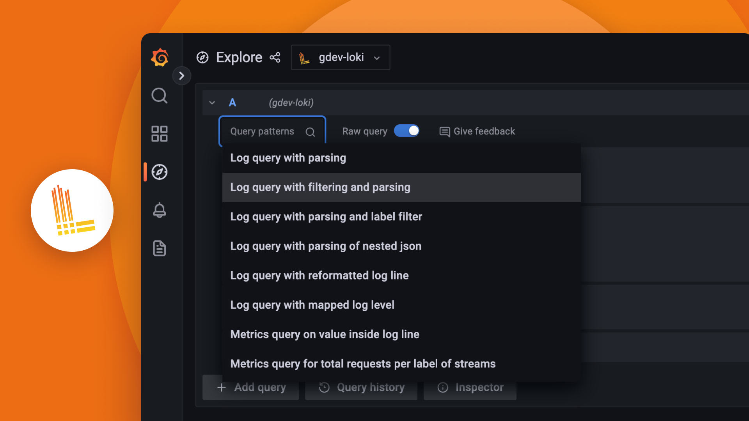Click the share/split icon in Explore header

(x=275, y=58)
